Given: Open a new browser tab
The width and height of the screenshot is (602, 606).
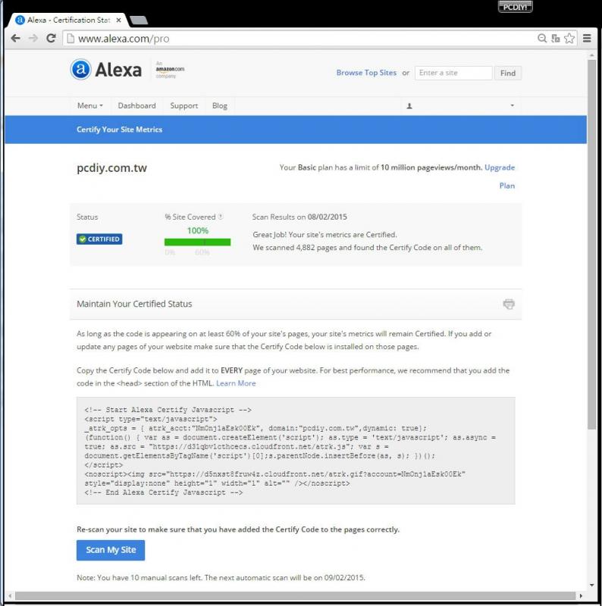Looking at the screenshot, I should pos(139,20).
